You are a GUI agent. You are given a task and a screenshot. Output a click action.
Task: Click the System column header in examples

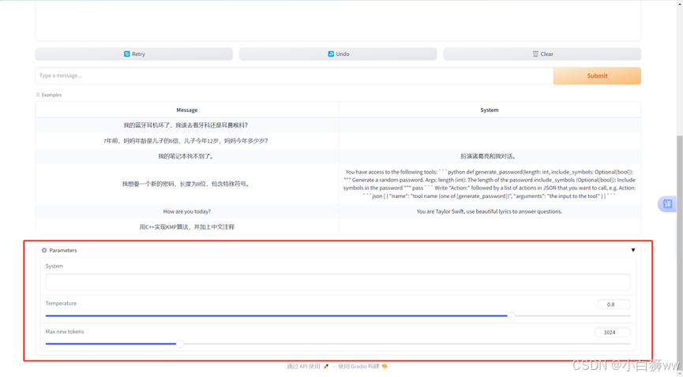pos(490,110)
